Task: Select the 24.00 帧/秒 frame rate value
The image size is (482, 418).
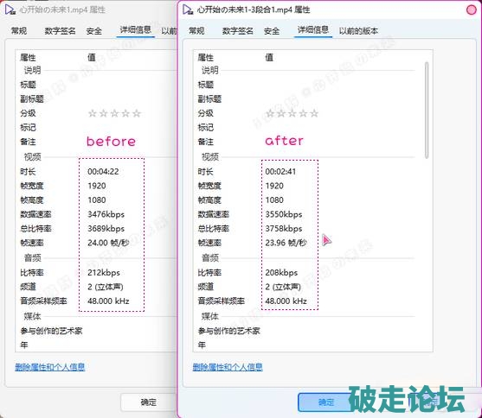Action: (108, 243)
